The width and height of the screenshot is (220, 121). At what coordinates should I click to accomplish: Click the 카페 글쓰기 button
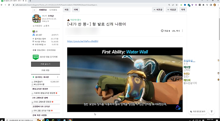point(45,64)
